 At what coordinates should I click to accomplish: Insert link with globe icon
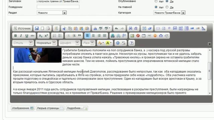(x=113, y=36)
